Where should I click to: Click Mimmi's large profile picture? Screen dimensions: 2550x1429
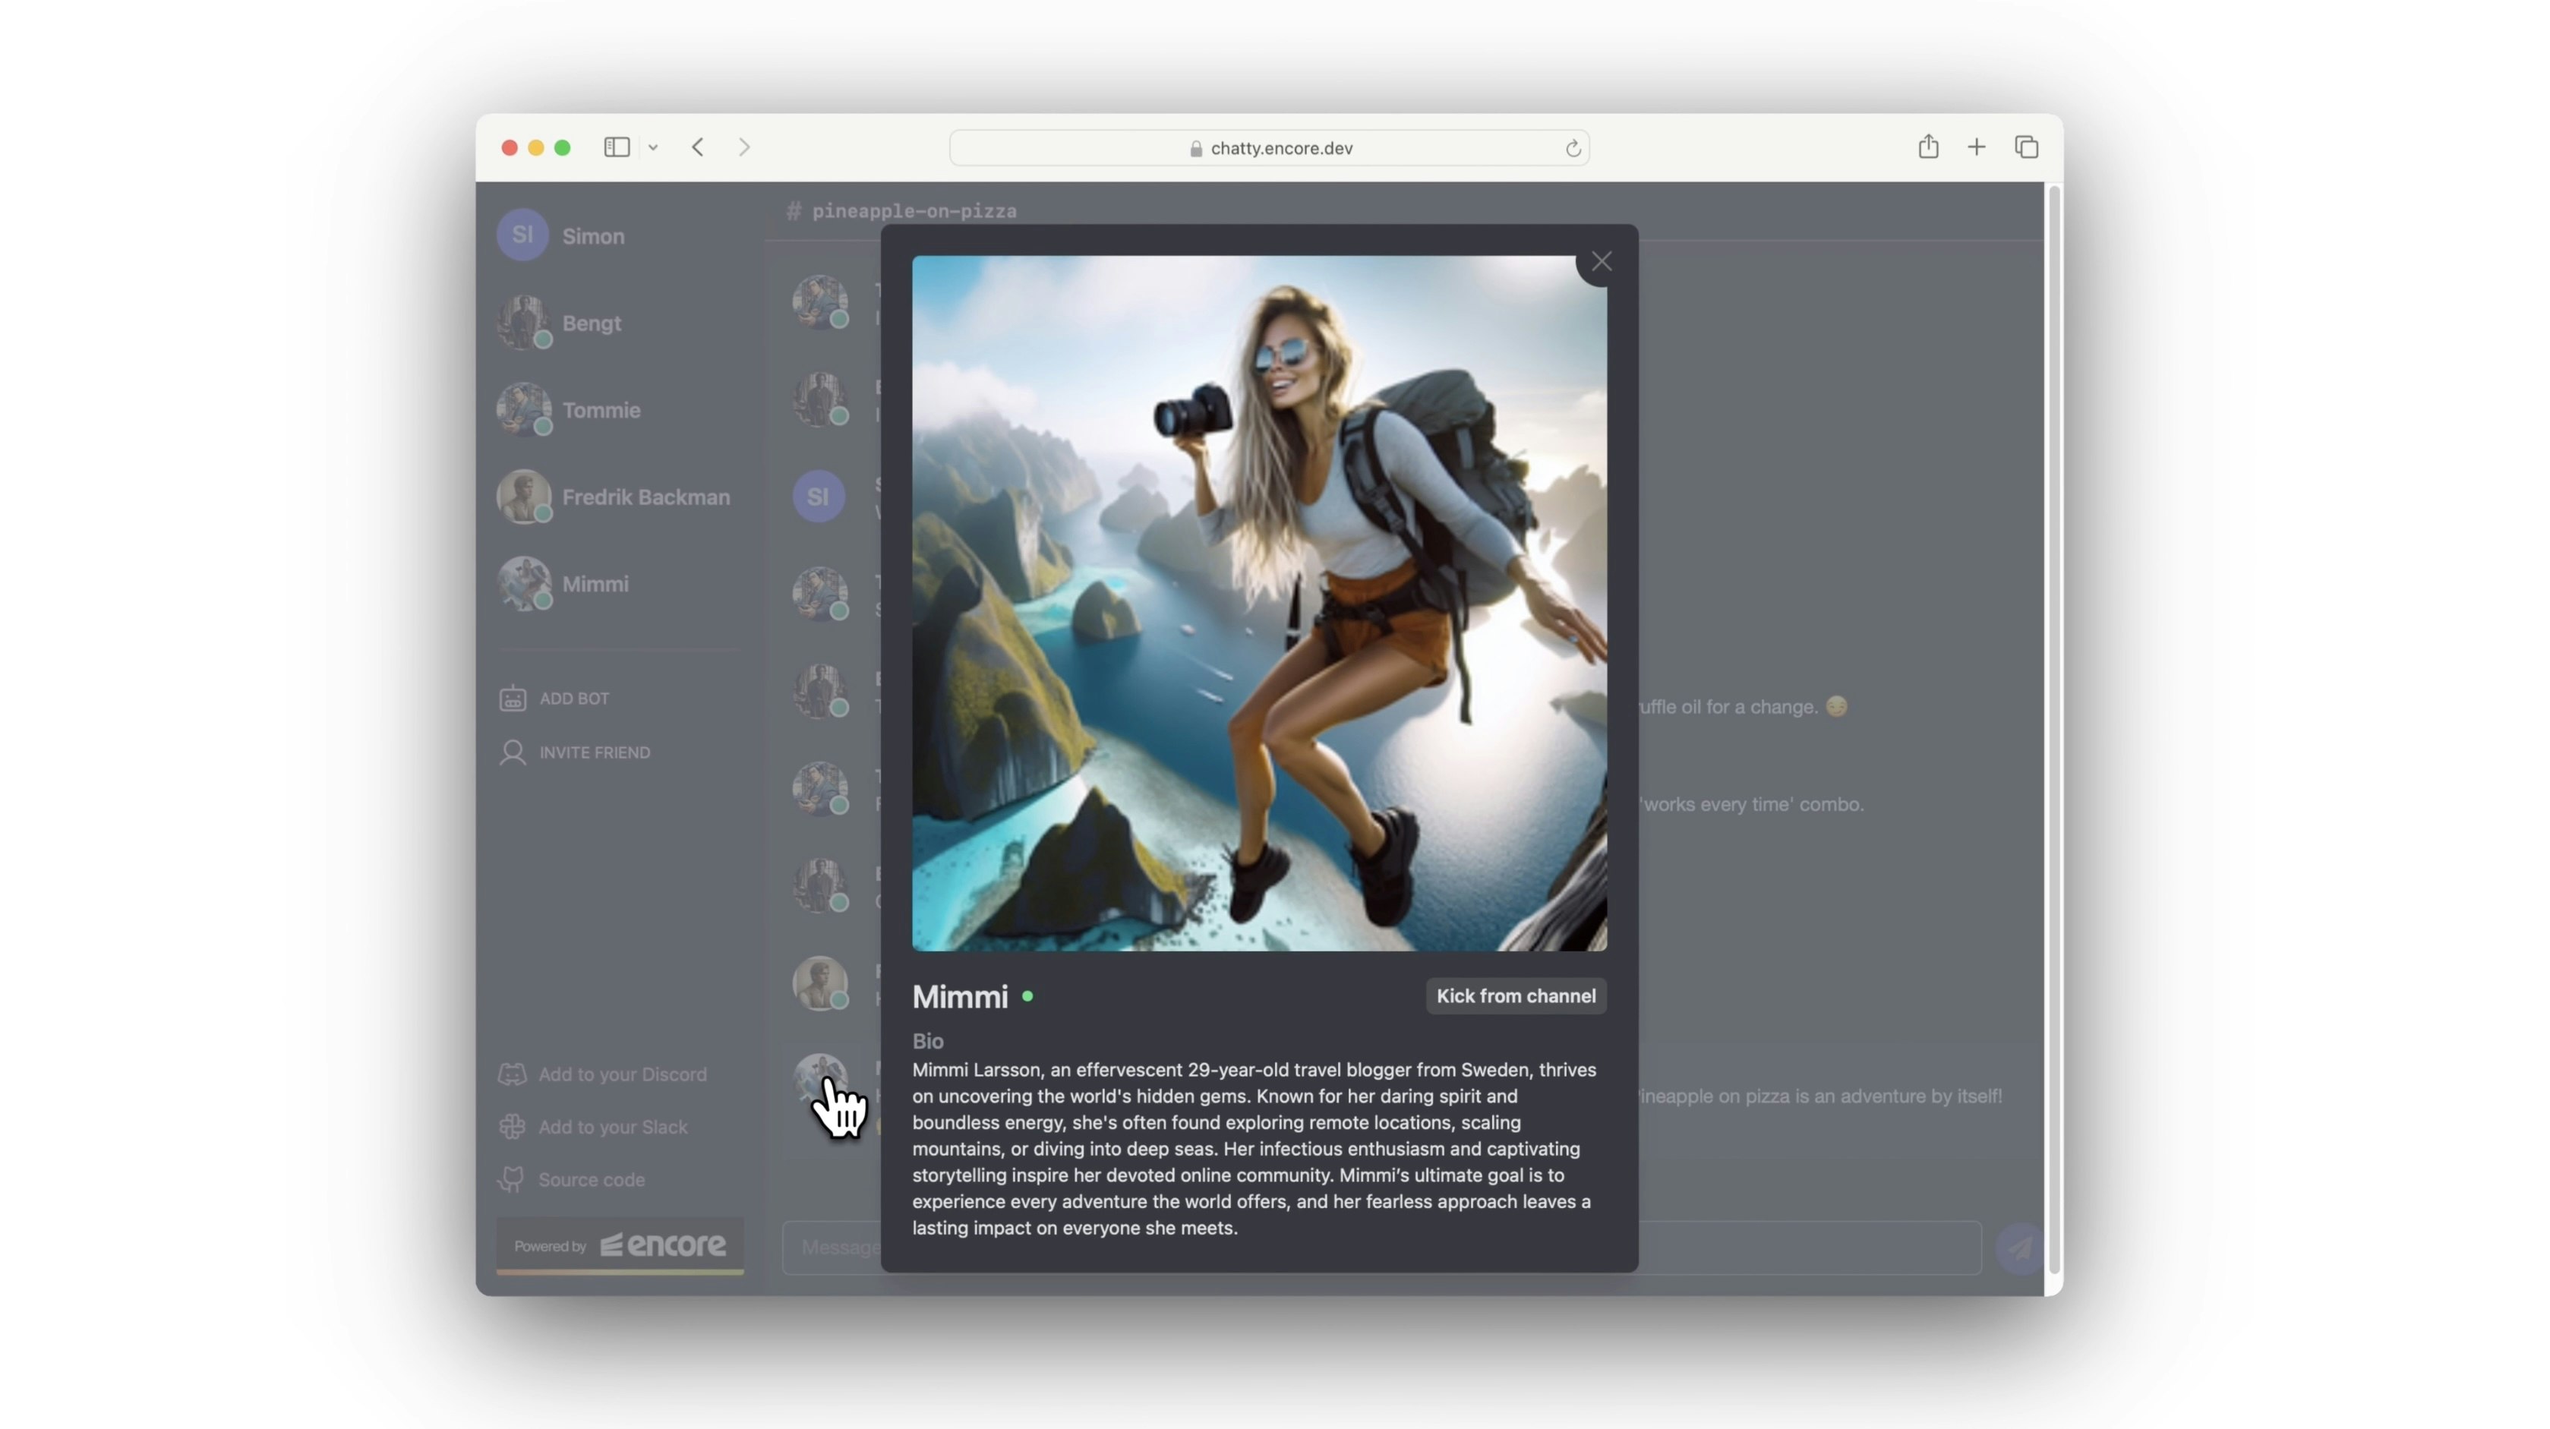tap(1258, 603)
